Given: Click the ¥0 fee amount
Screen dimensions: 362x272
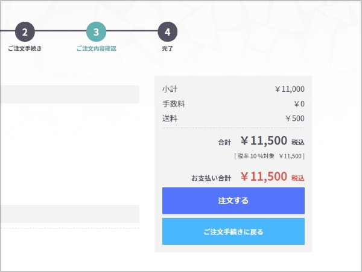Looking at the screenshot, I should coord(299,104).
